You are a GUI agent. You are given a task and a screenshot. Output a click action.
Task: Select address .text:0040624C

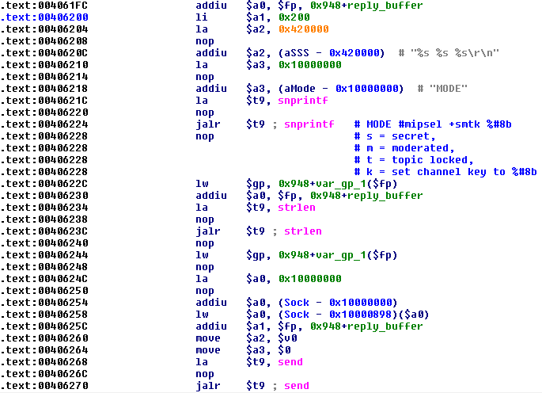click(x=44, y=279)
